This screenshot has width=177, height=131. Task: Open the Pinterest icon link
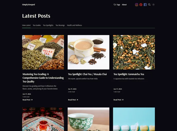(141, 5)
